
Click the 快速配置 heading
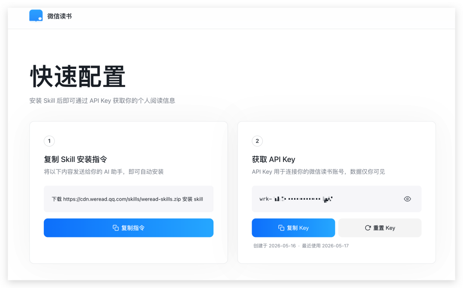coord(78,77)
